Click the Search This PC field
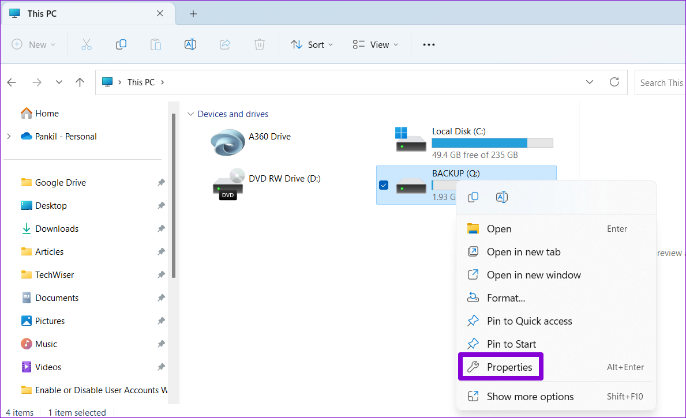This screenshot has width=686, height=418. point(660,82)
